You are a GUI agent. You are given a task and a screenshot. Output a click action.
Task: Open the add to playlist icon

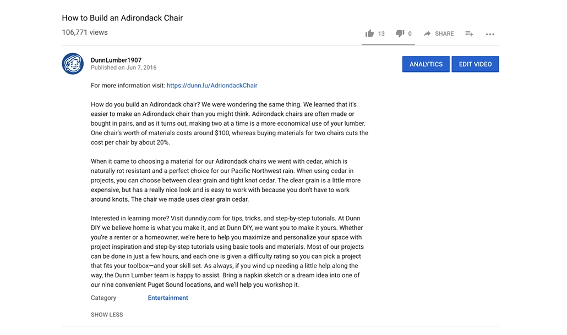click(x=469, y=33)
